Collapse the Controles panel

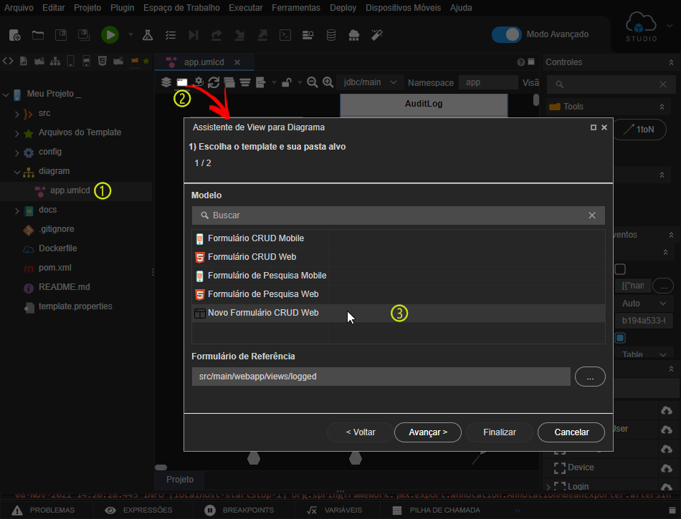click(671, 62)
